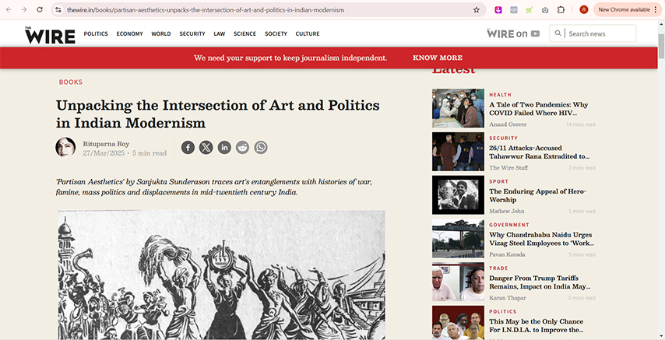Screen dimensions: 665x340
Task: Click the green shopping cart extension icon
Action: coord(530,10)
